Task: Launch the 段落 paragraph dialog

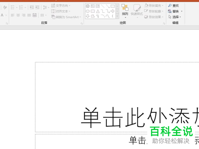Action: click(82, 23)
